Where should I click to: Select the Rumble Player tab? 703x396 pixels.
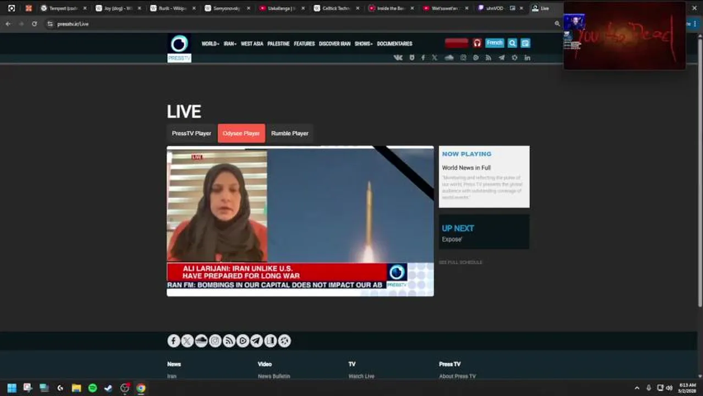(x=290, y=133)
